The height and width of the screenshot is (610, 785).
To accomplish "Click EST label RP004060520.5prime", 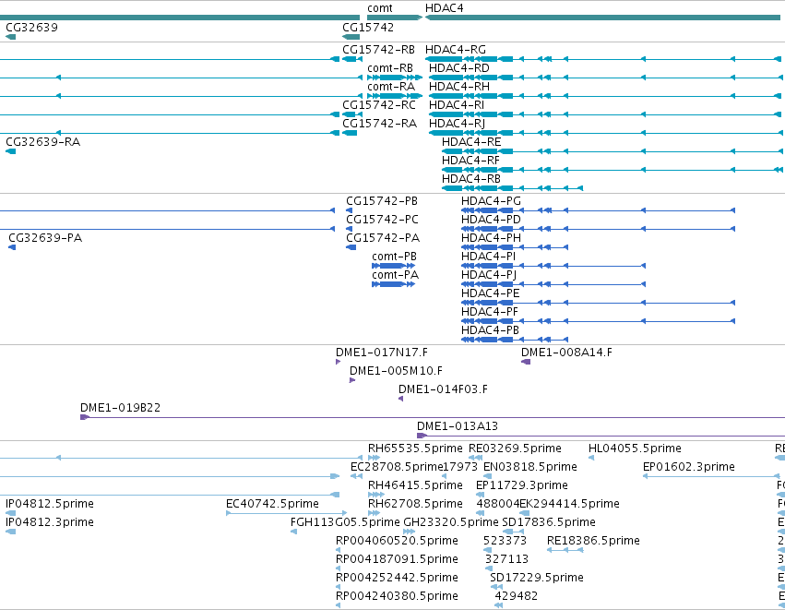I will coord(397,542).
